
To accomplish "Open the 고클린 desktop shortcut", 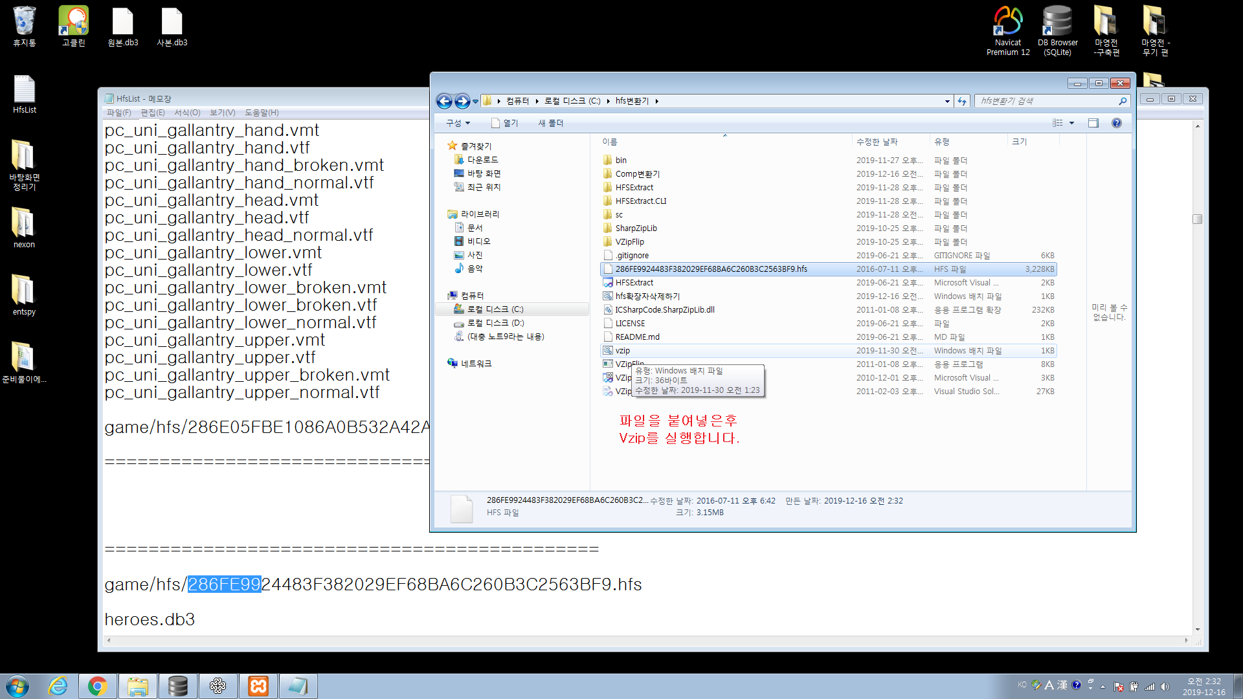I will pos(73,26).
